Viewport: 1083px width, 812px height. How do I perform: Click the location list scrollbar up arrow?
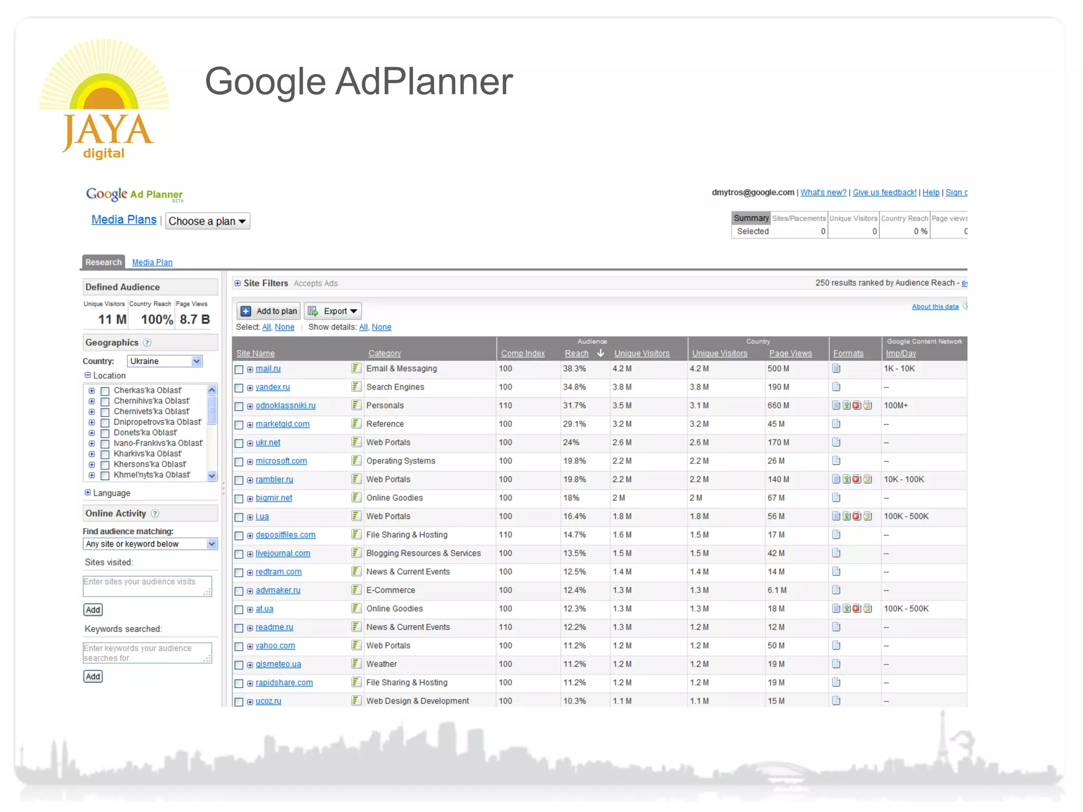[x=212, y=390]
